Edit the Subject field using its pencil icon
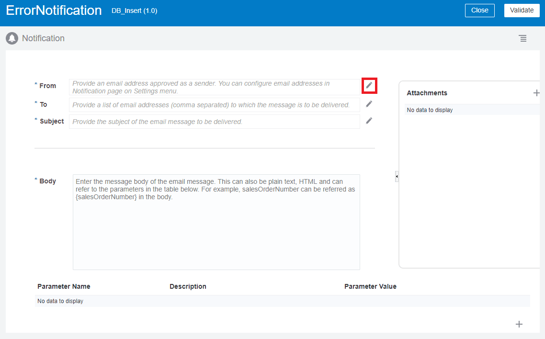545x339 pixels. coord(369,121)
